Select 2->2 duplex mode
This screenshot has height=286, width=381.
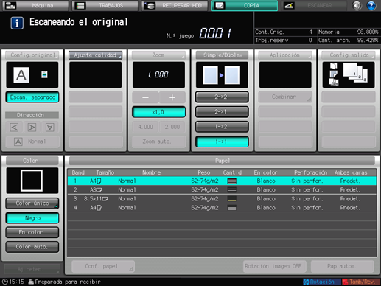(222, 97)
